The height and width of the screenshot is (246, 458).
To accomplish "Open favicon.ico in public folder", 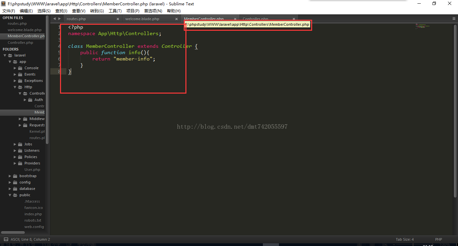I will (34, 208).
